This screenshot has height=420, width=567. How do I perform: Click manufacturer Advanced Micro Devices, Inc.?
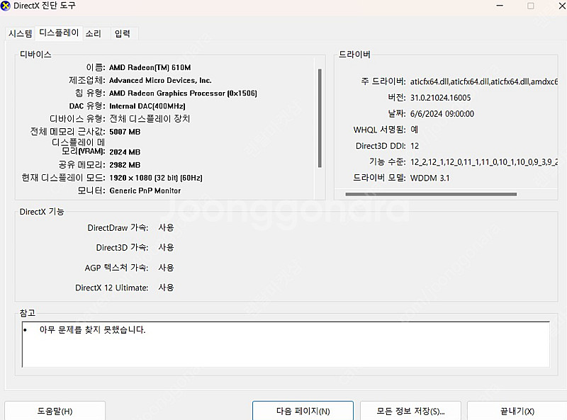160,80
